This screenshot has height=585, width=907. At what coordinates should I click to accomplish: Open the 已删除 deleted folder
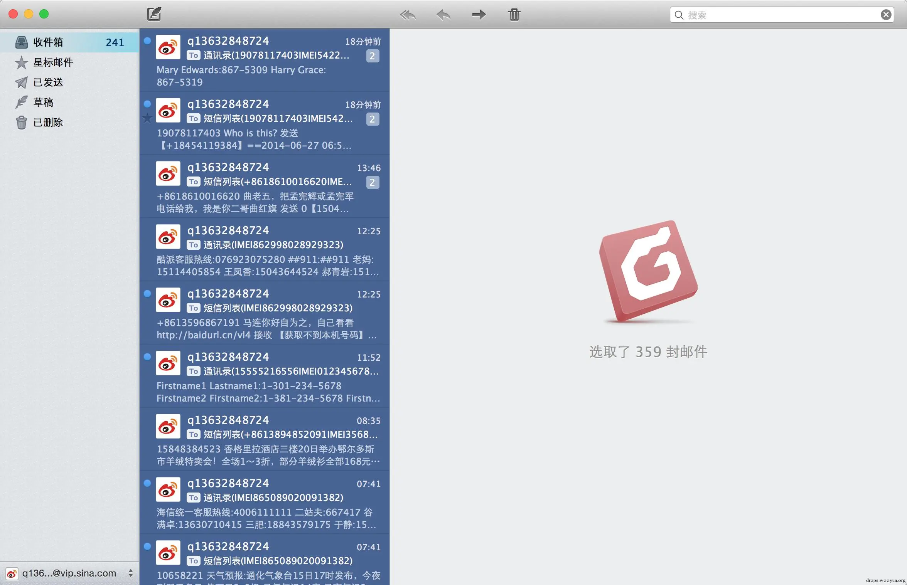(48, 122)
